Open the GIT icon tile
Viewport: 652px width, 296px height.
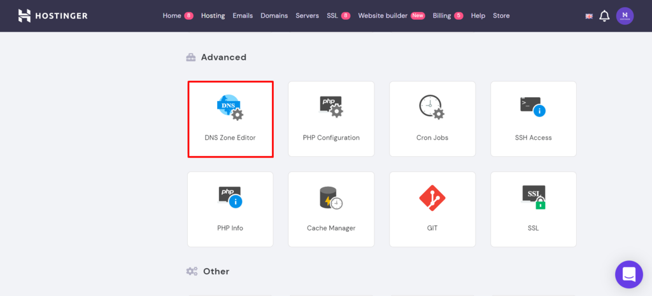[432, 198]
